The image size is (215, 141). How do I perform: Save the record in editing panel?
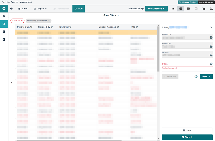[187, 131]
